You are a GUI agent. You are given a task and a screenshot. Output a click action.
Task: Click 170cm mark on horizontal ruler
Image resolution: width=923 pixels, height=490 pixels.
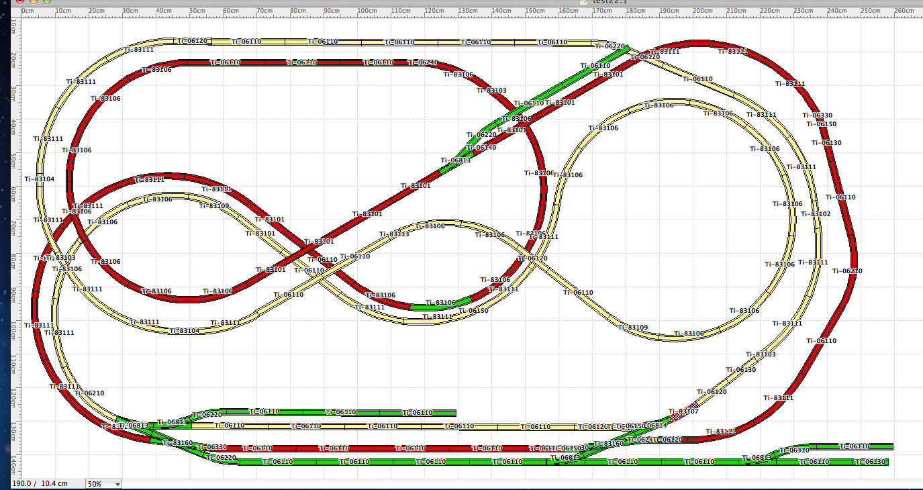[603, 11]
